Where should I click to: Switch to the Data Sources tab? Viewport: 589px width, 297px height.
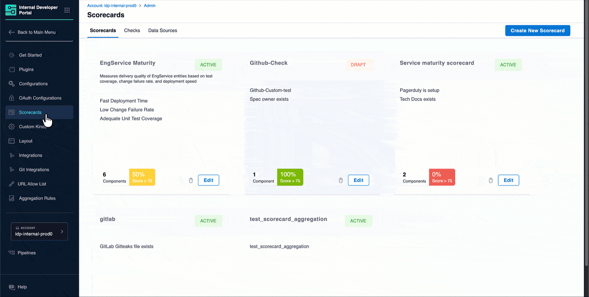click(x=163, y=31)
